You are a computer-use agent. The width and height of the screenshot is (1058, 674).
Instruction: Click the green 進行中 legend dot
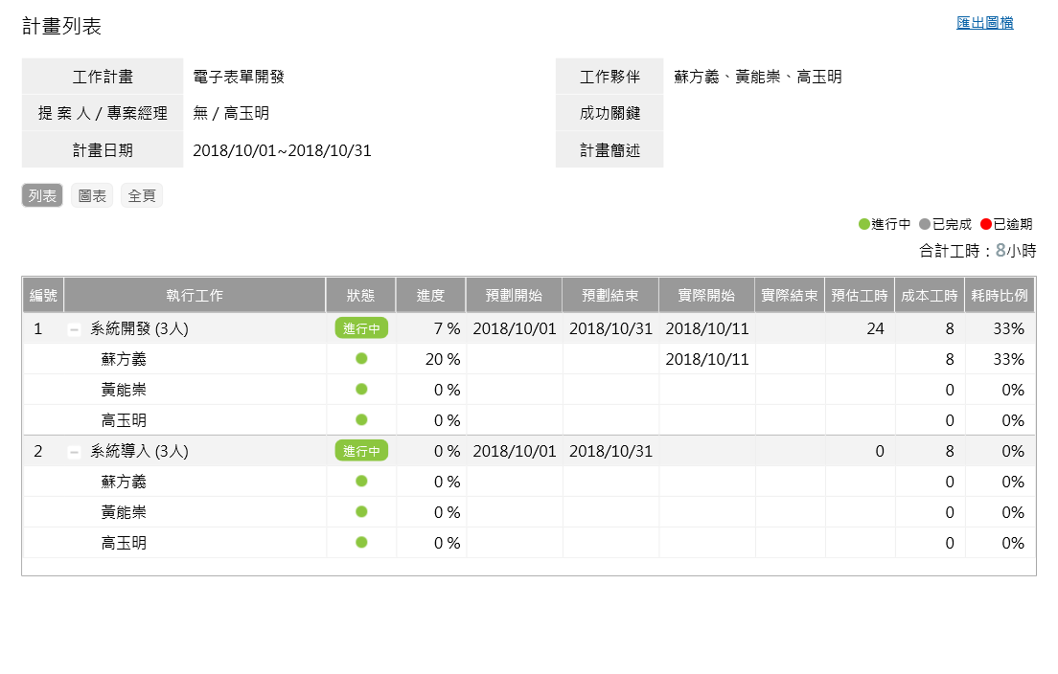click(x=864, y=225)
